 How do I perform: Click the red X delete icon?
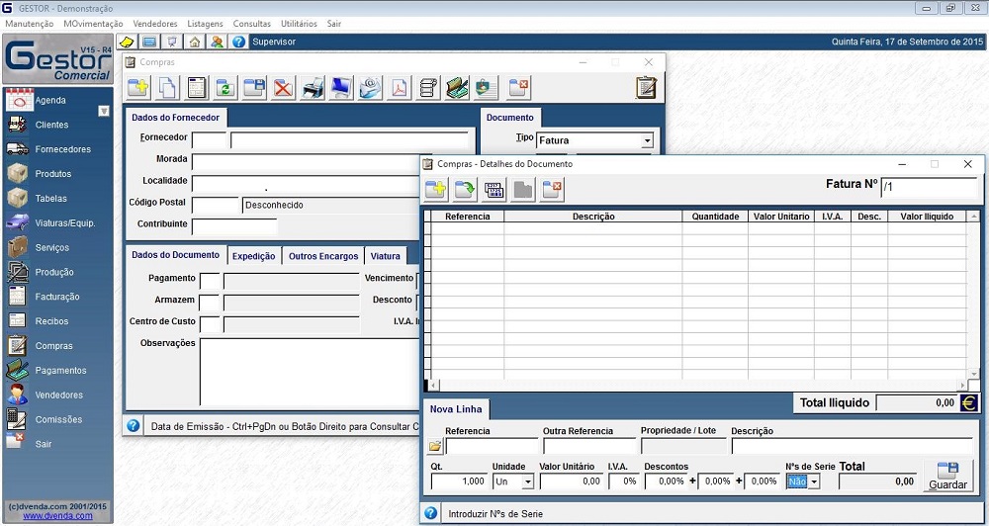(284, 88)
